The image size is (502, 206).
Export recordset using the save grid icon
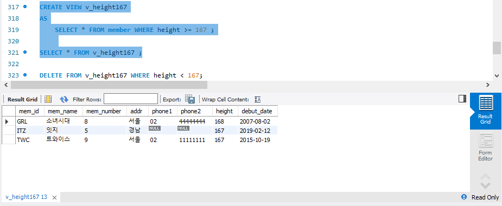190,99
